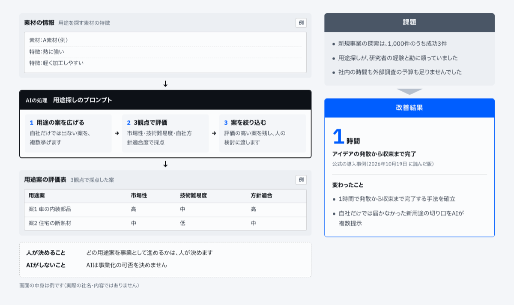This screenshot has height=305, width=514.
Task: Click 市場性 value 中 for 案2
Action: (134, 223)
